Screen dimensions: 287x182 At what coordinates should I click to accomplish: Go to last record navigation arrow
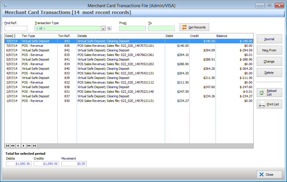[x=35, y=146]
